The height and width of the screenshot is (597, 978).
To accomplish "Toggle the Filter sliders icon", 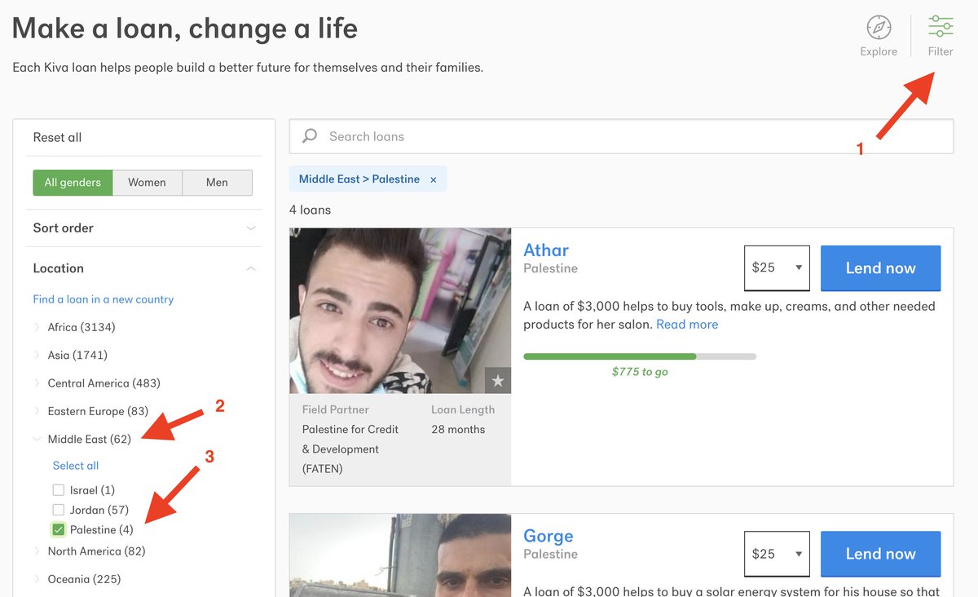I will point(941,26).
